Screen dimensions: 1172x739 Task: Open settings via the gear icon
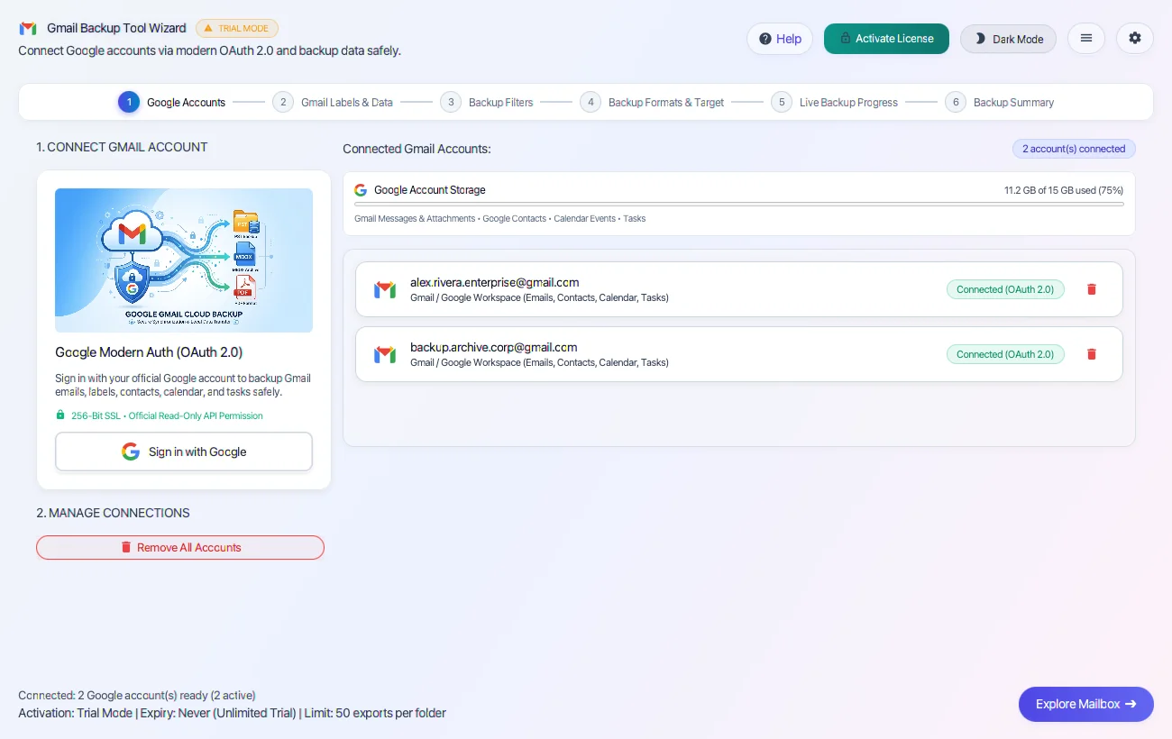click(x=1135, y=39)
